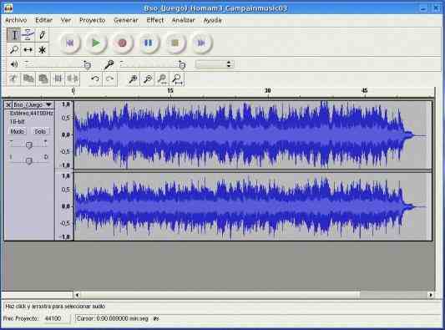The image size is (445, 330).
Task: Open the input source dropdown
Action: click(215, 64)
